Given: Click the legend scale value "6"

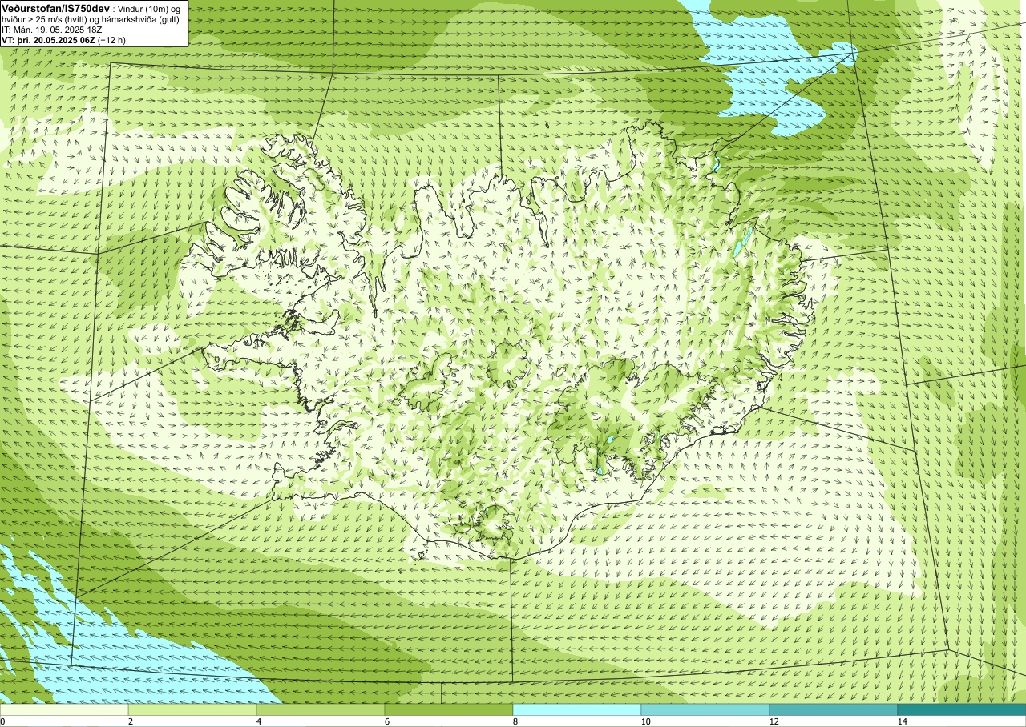Looking at the screenshot, I should (x=387, y=721).
